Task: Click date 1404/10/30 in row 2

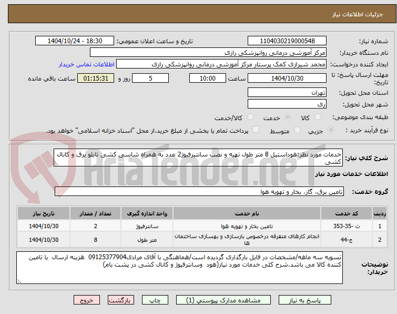Action: [44, 240]
